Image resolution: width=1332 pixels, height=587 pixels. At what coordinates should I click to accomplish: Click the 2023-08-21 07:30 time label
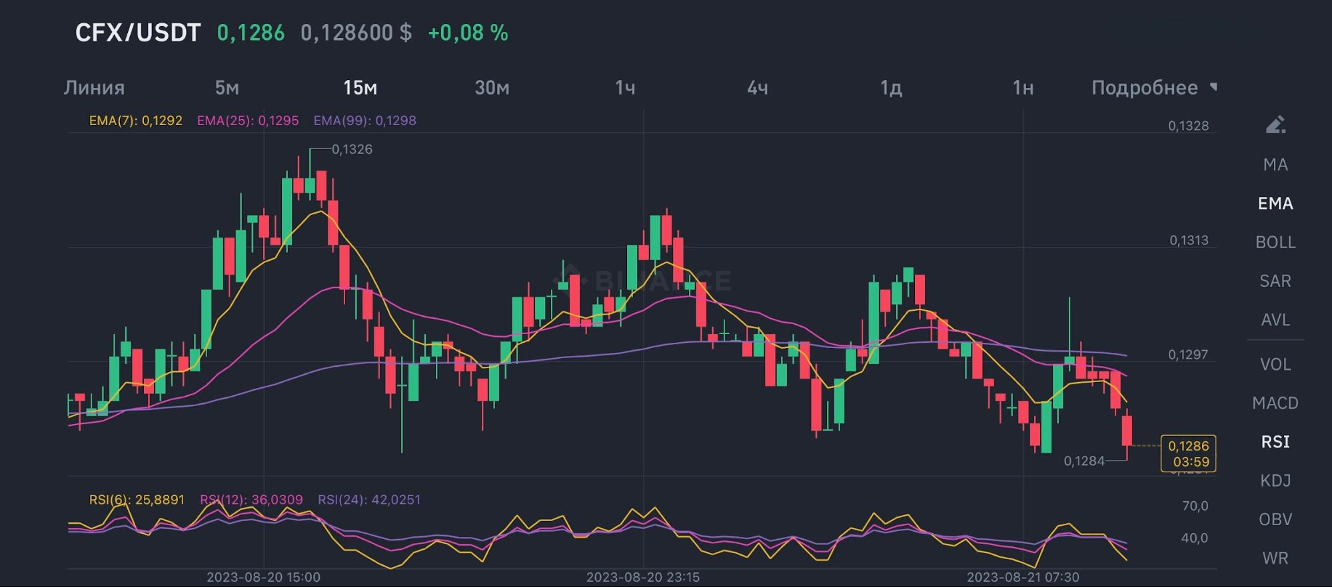(x=1023, y=577)
